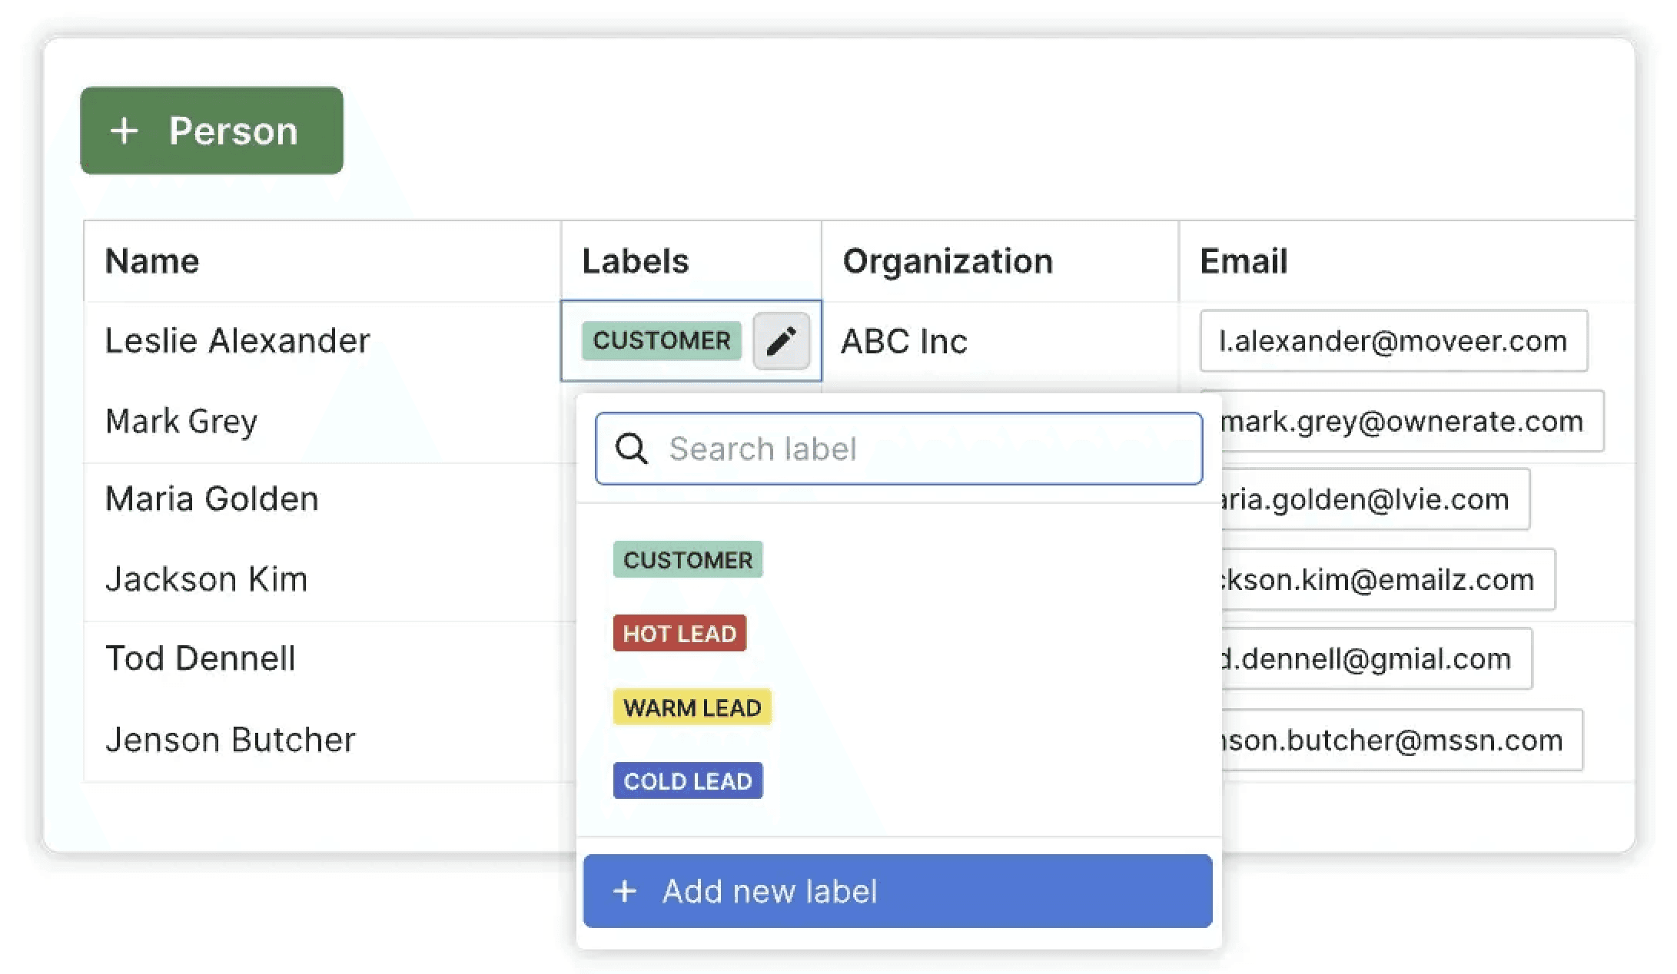Open Leslie Alexander's contact

[x=237, y=340]
